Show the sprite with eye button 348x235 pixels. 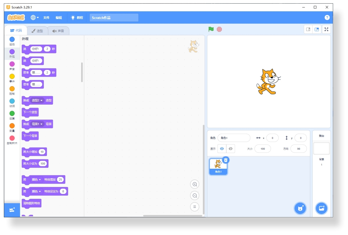point(222,149)
